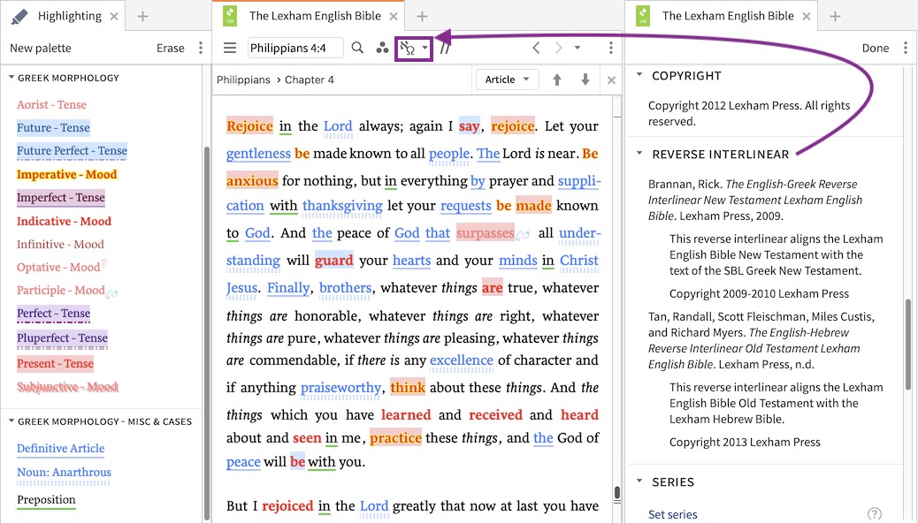Screen dimensions: 918x523
Task: Click the search magnifier icon
Action: point(357,48)
